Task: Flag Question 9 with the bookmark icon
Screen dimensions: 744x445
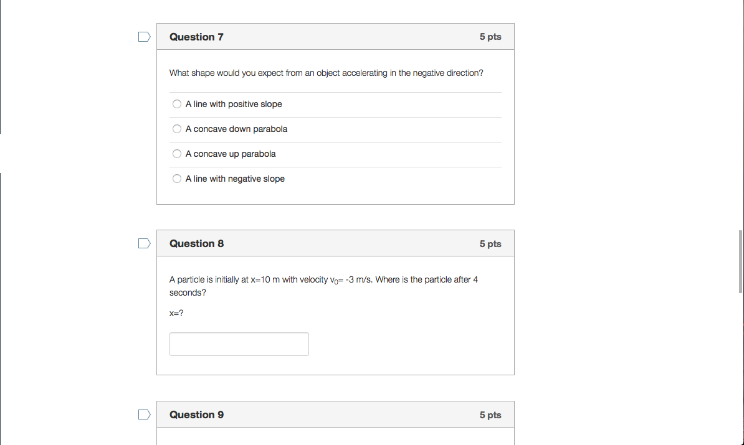Action: point(144,415)
